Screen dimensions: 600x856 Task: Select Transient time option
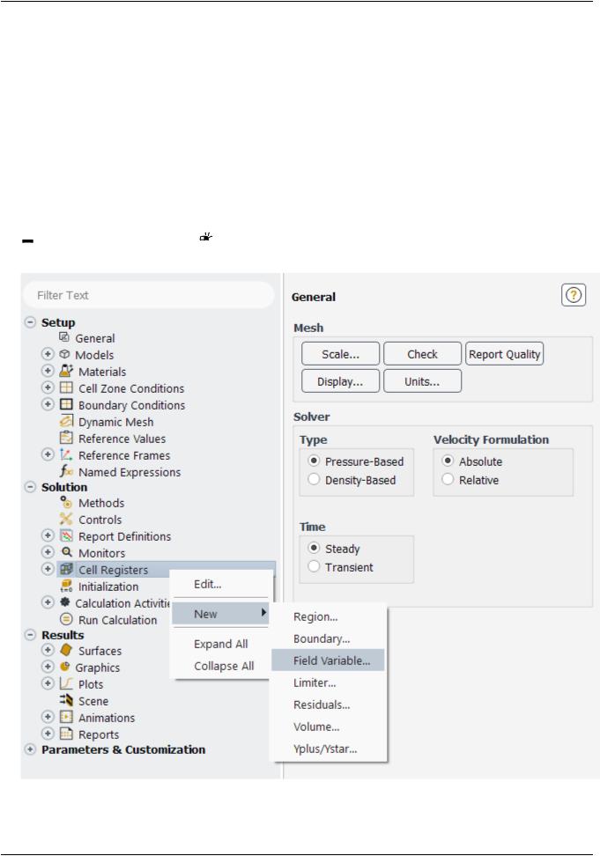tap(314, 566)
